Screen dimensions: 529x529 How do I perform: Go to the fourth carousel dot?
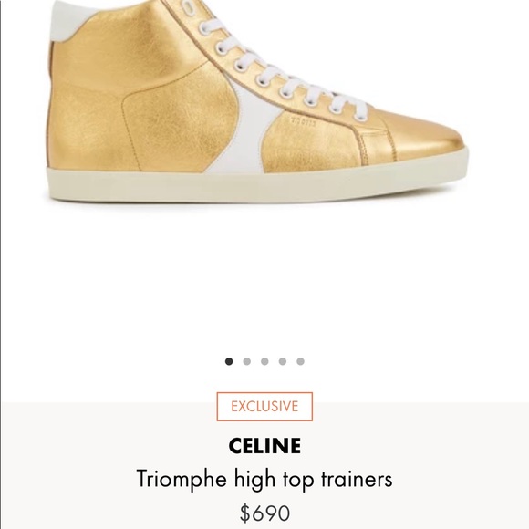point(283,361)
